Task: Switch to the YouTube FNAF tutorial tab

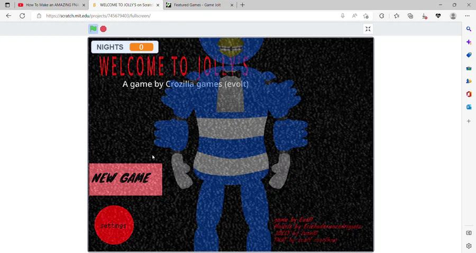Action: click(x=51, y=5)
